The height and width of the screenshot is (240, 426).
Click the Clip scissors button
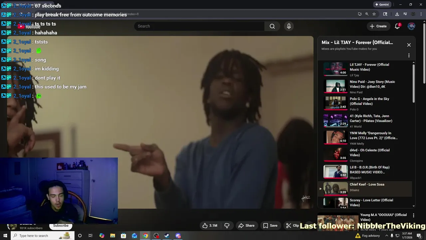293,226
